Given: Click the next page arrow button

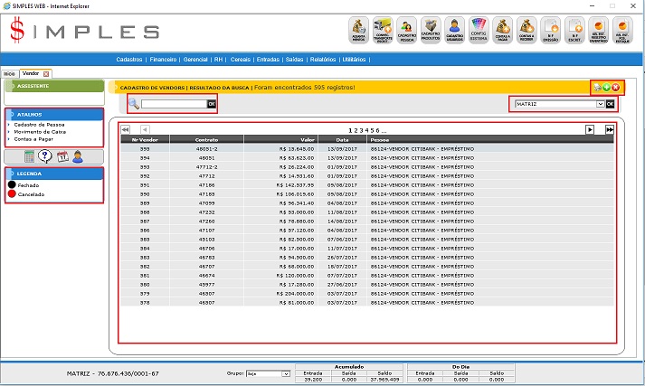Looking at the screenshot, I should [x=589, y=130].
